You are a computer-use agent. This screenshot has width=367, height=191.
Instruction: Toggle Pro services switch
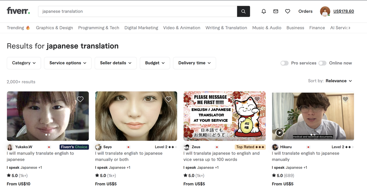(284, 63)
